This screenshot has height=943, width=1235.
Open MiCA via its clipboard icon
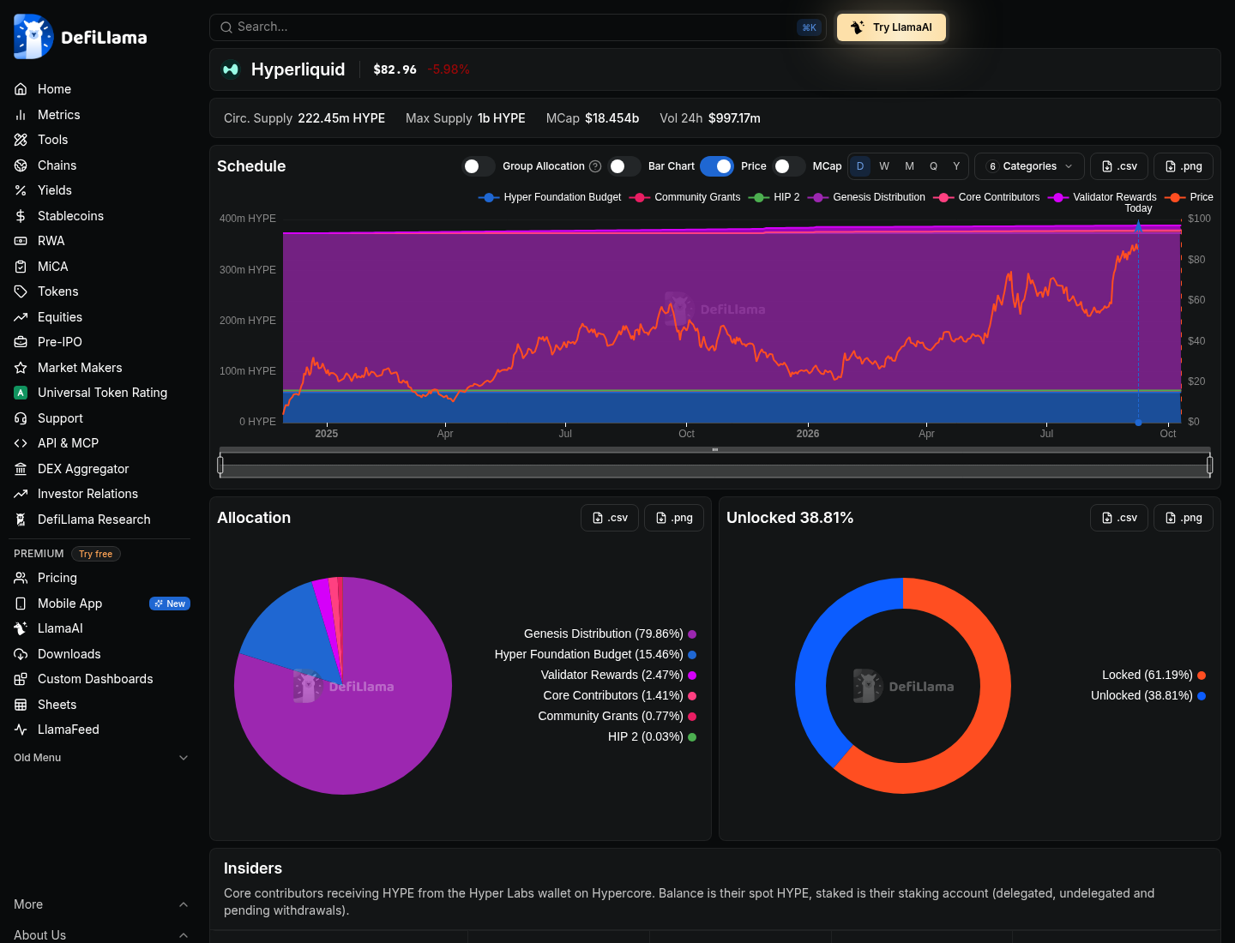coord(21,267)
